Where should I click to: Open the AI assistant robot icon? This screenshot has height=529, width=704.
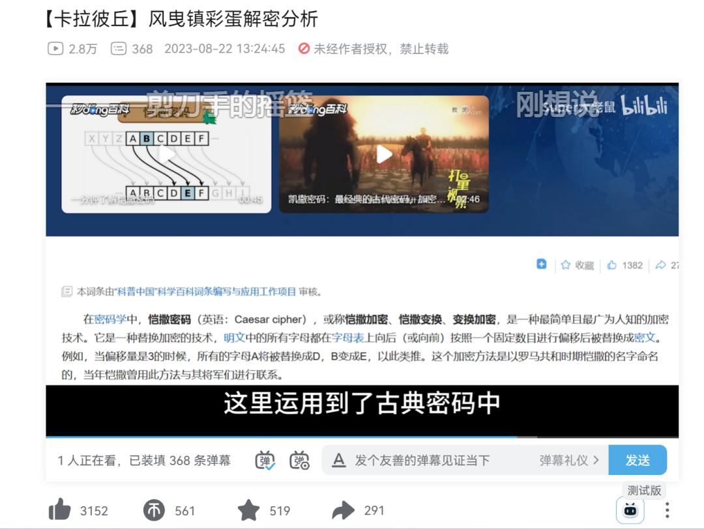[630, 511]
